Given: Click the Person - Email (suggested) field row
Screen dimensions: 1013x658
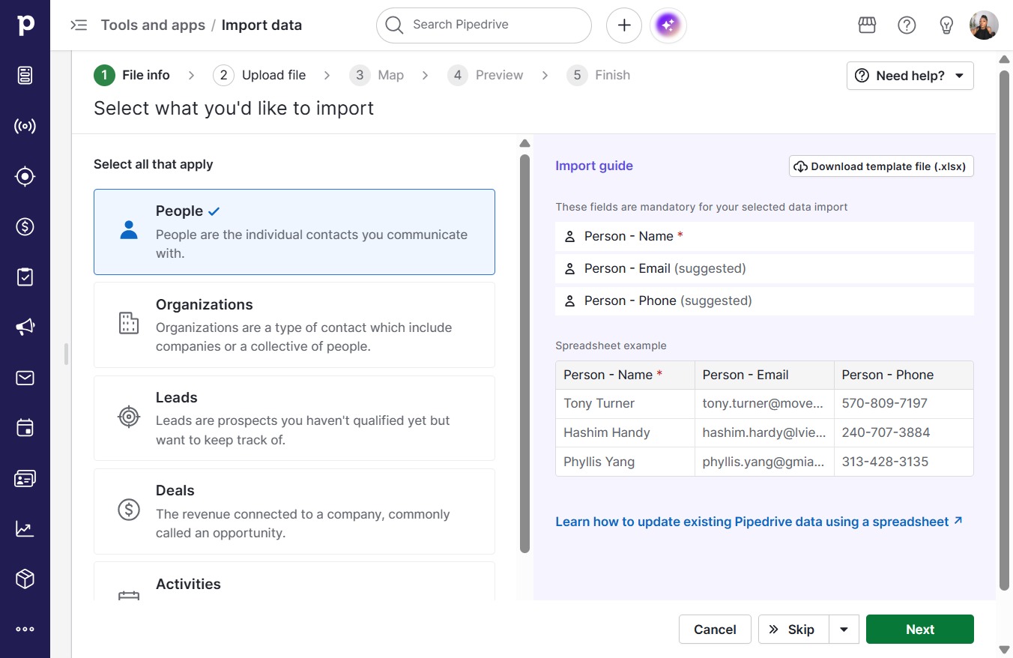Looking at the screenshot, I should click(764, 268).
